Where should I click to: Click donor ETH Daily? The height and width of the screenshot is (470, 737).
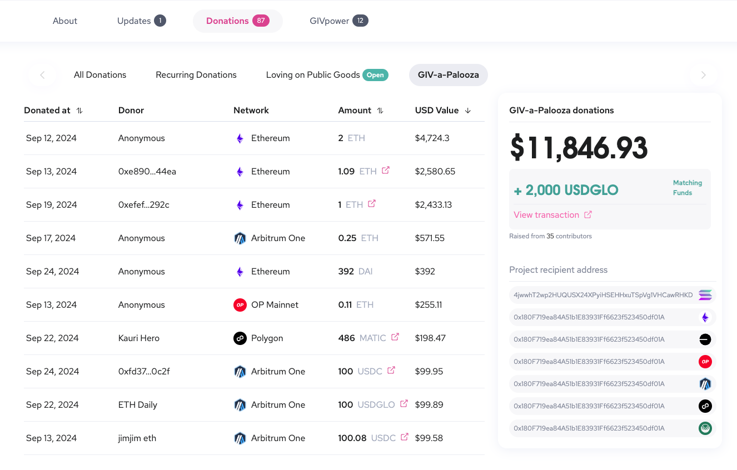click(138, 405)
